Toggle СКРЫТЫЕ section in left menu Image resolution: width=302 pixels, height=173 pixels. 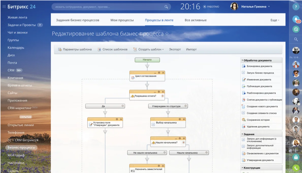coord(25,117)
